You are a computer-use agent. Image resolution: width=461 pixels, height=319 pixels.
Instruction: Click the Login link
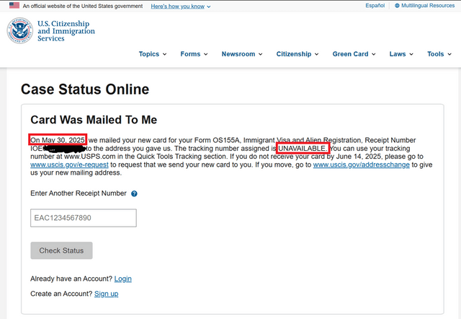tap(123, 279)
